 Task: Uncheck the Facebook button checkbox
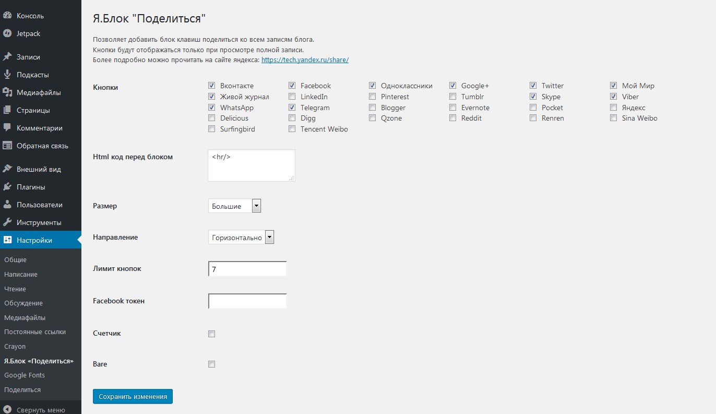292,85
